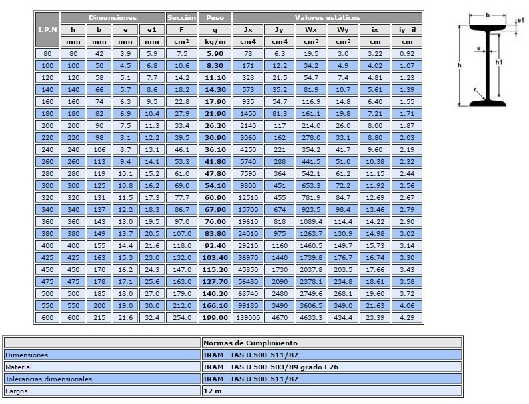This screenshot has width=529, height=404.
Task: Click the Valores estáticos header
Action: point(328,17)
